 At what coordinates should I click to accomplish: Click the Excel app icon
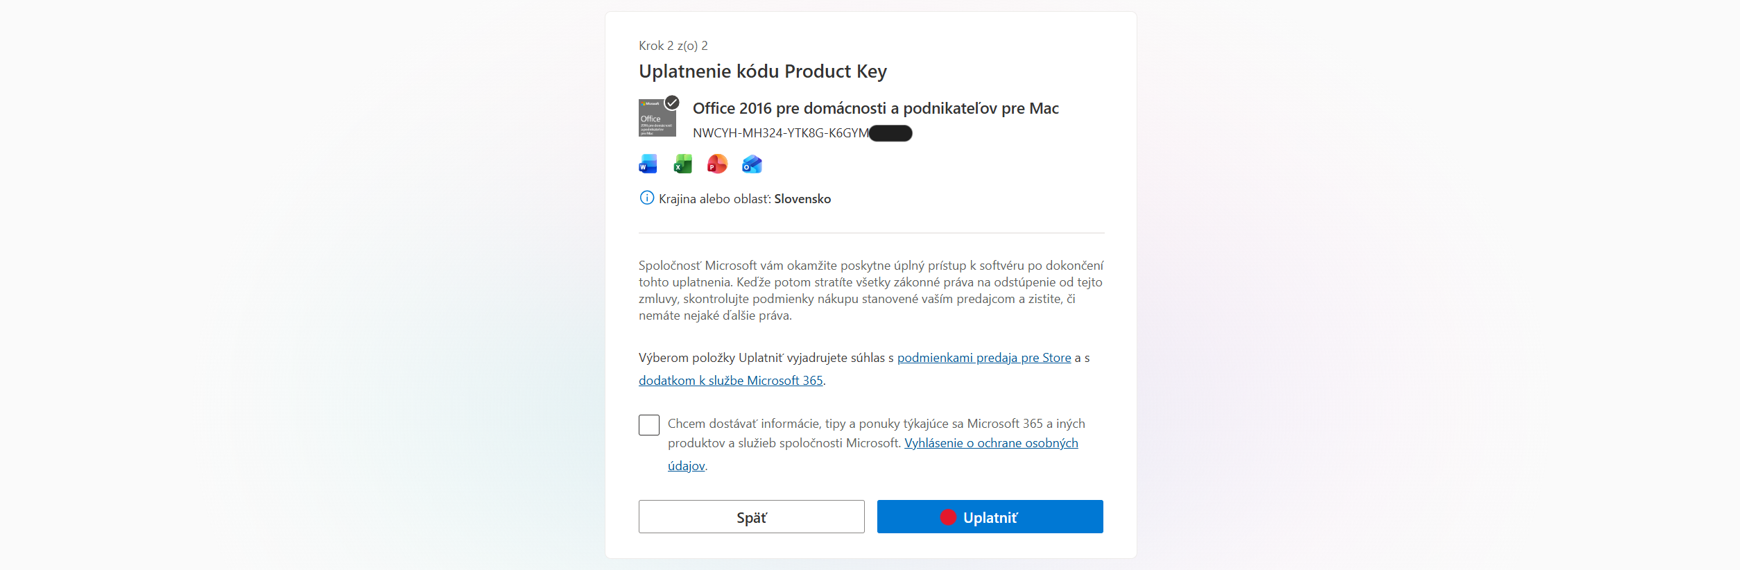[x=682, y=164]
